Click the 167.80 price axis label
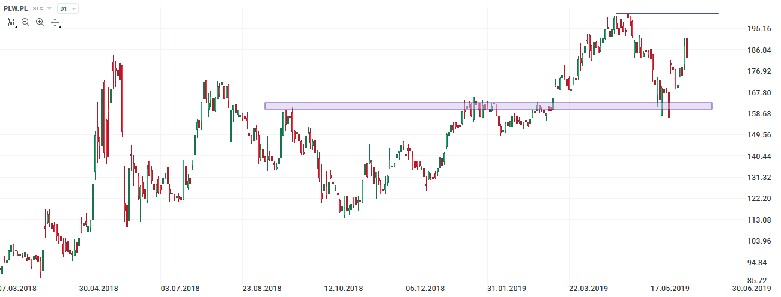 [x=759, y=93]
